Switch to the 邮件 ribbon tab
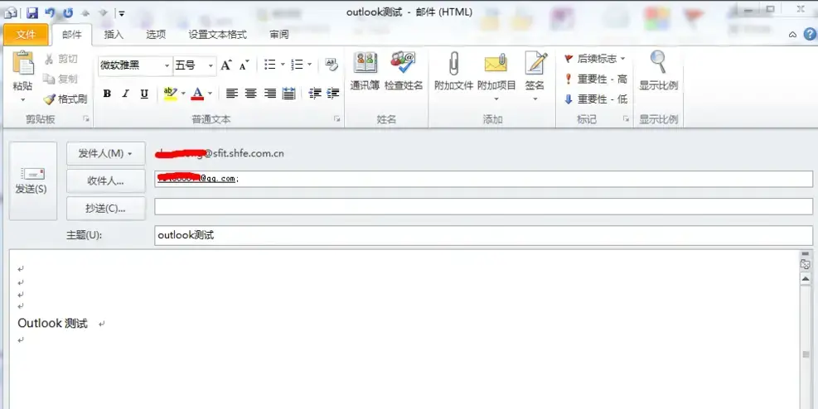The width and height of the screenshot is (818, 409). coord(72,35)
